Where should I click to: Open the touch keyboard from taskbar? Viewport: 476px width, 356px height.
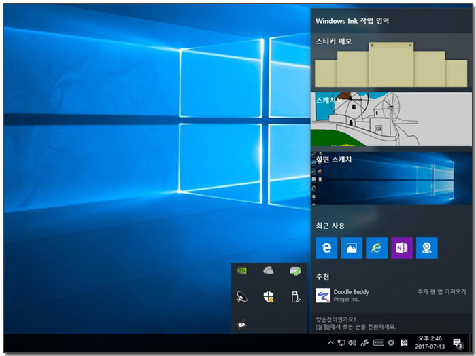point(379,342)
